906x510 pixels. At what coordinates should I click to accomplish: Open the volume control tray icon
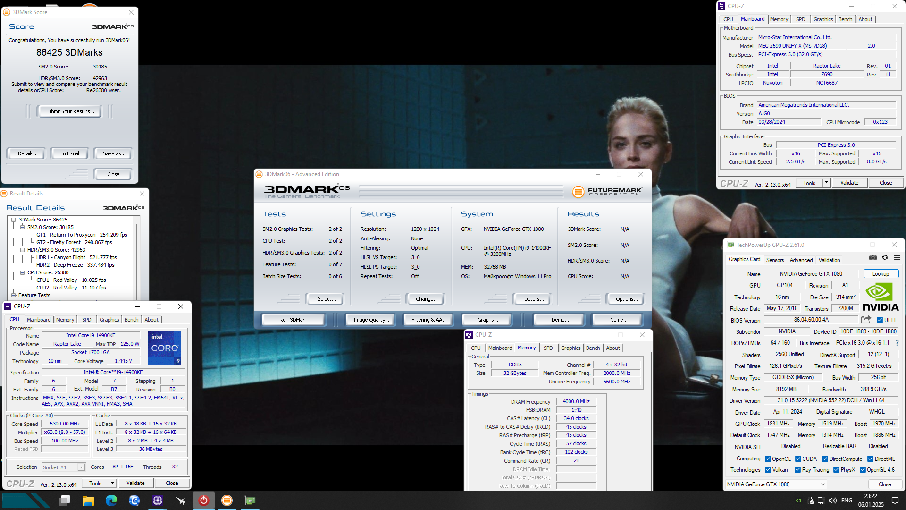point(832,501)
